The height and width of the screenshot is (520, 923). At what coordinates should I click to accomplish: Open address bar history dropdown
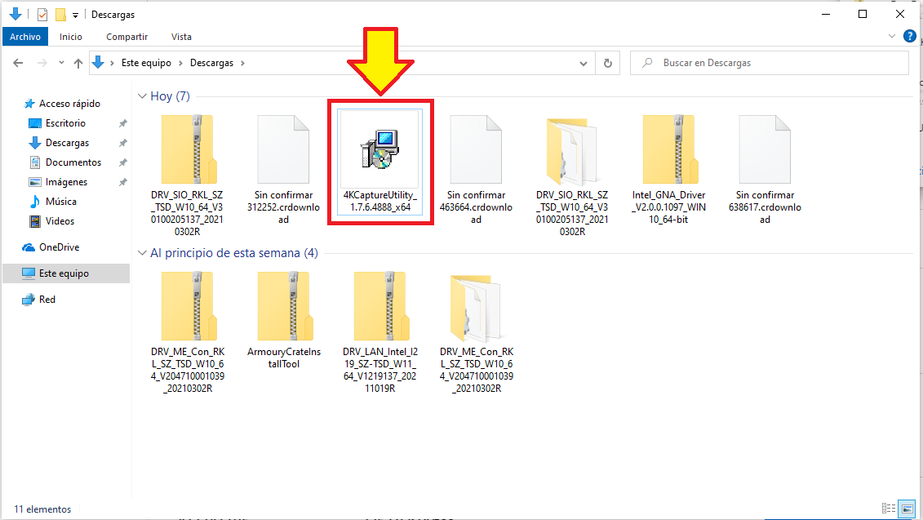point(583,63)
